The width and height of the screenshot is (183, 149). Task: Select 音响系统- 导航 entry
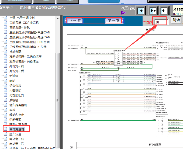(x=19, y=27)
